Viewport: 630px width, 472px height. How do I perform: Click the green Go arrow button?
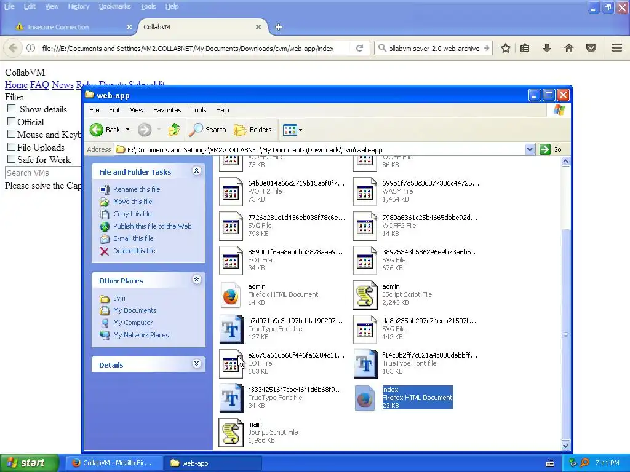click(x=545, y=149)
